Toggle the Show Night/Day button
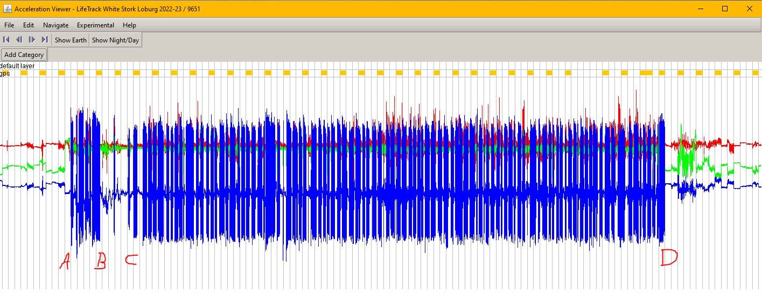762x302 pixels. (x=115, y=40)
